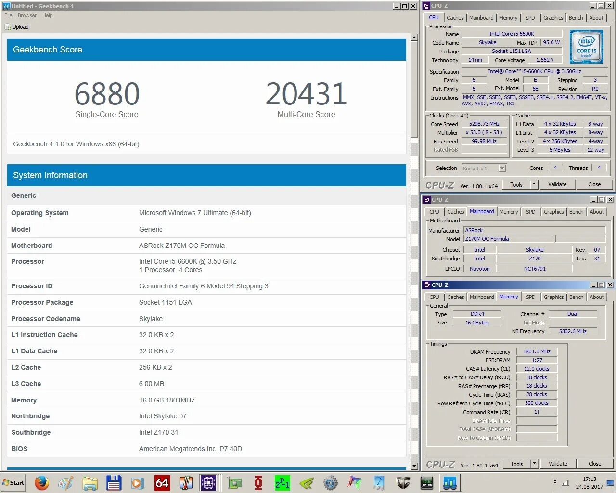Click the Z170M OC Formula model field in CPU-Z
The height and width of the screenshot is (493, 616).
(509, 239)
